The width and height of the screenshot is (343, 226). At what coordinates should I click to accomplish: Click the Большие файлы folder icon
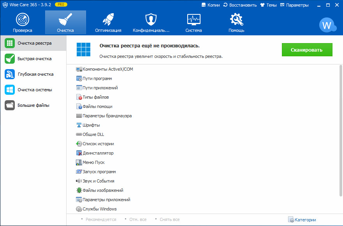click(10, 105)
